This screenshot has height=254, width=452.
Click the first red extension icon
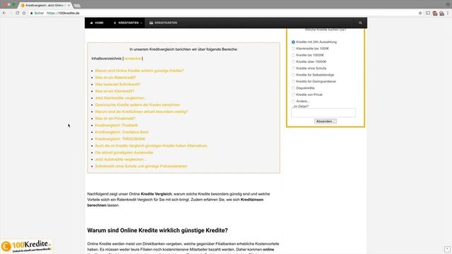pos(435,13)
